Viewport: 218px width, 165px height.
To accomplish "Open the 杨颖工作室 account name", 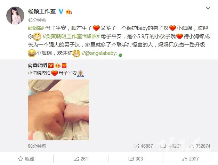I will coord(42,11).
